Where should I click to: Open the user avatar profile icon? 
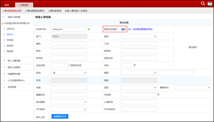(x=210, y=3)
